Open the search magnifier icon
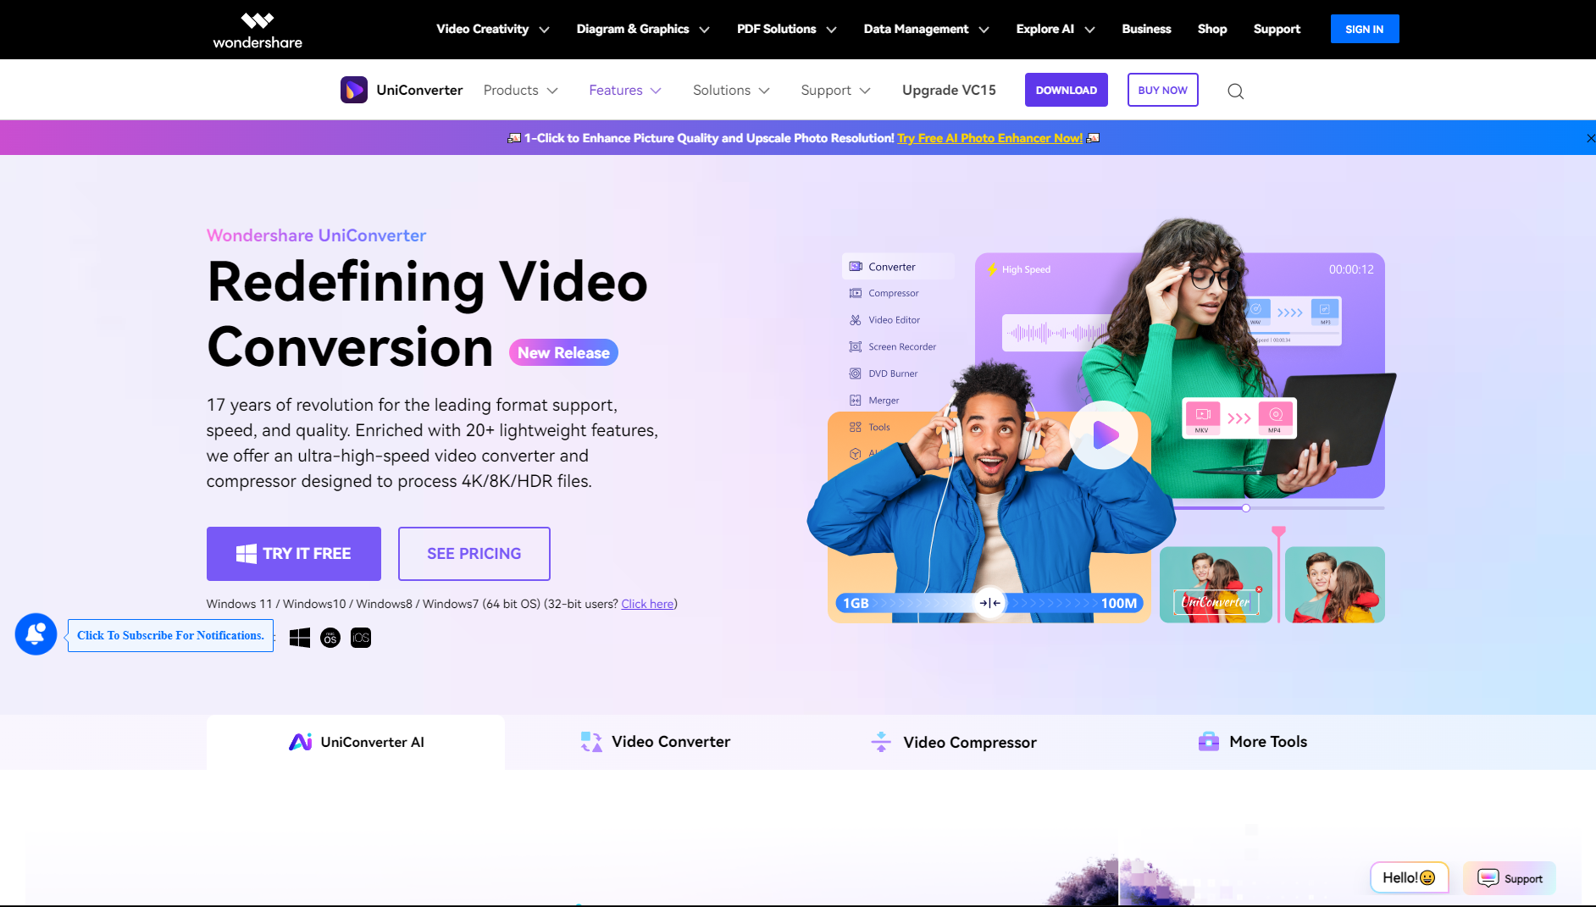Viewport: 1596px width, 907px height. (1235, 91)
